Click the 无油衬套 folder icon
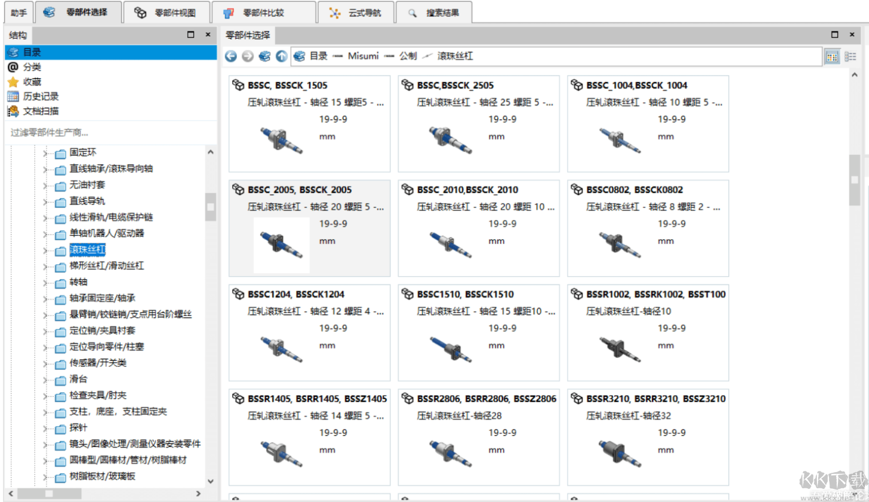The height and width of the screenshot is (502, 869). click(60, 185)
